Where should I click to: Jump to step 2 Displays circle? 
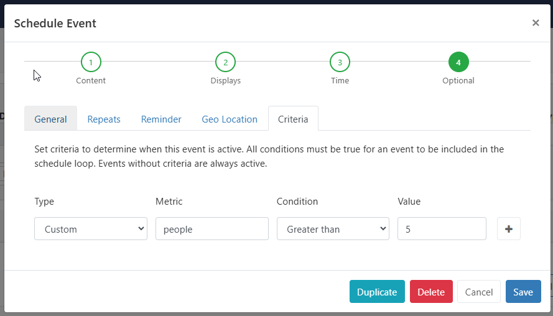click(x=225, y=62)
